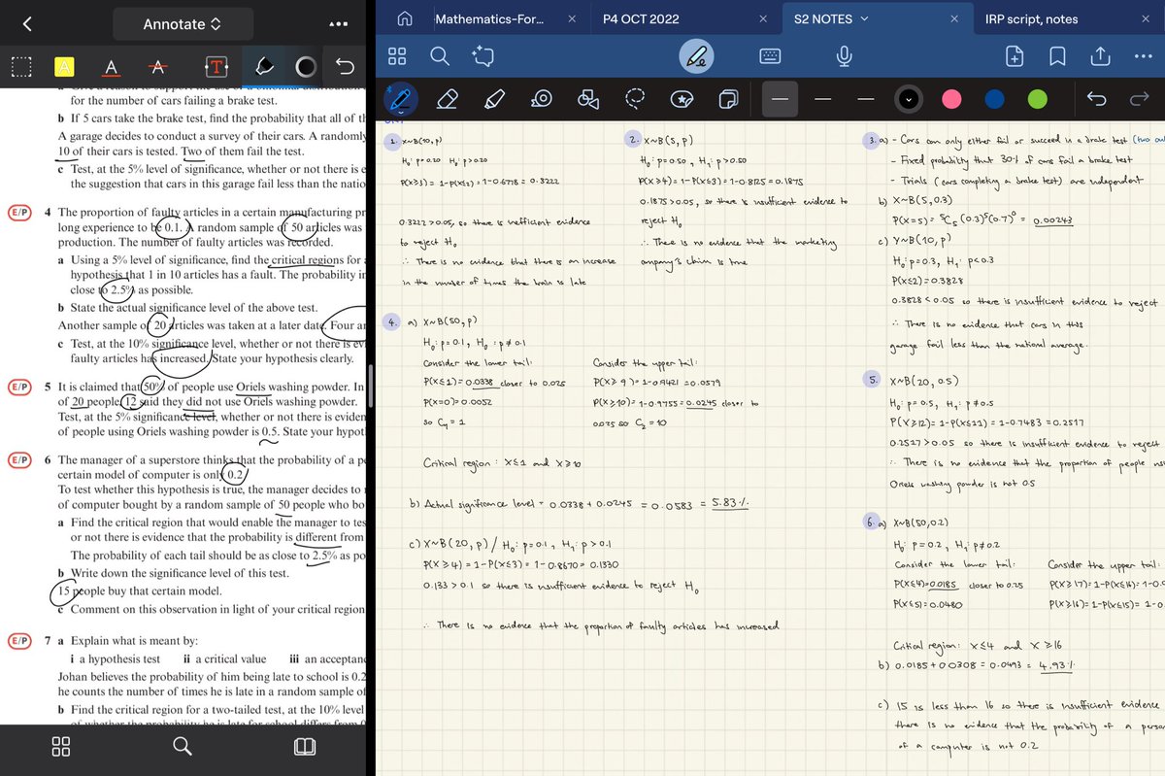
Task: Add a new page with the add-page icon
Action: [x=1014, y=56]
